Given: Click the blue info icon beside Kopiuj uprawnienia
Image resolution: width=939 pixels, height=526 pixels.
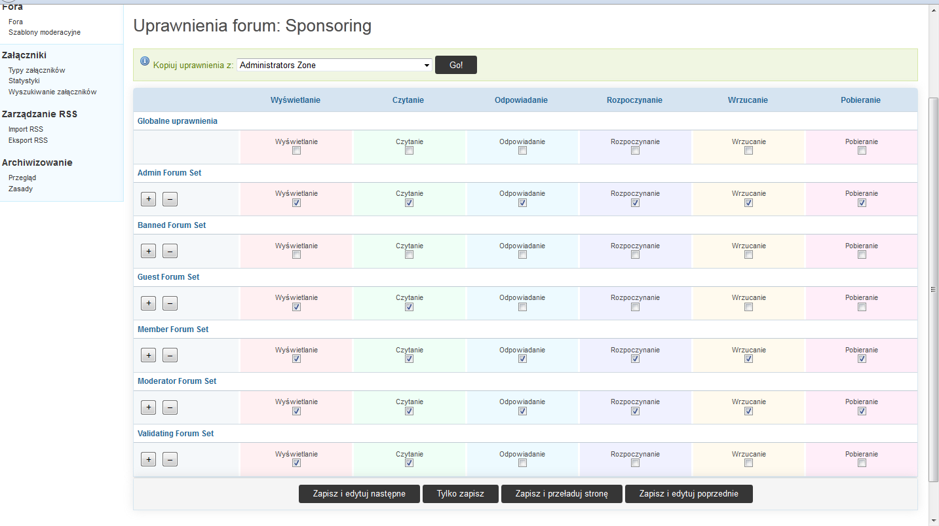Looking at the screenshot, I should click(x=145, y=62).
